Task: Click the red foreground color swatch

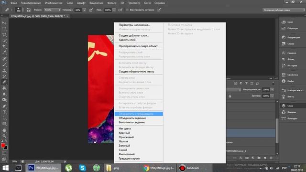Action: (x=3, y=145)
